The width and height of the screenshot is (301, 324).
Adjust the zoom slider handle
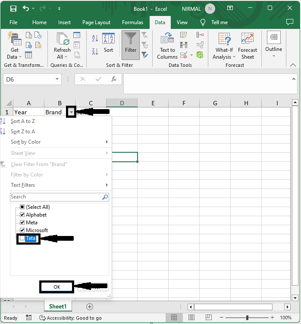pyautogui.click(x=247, y=318)
